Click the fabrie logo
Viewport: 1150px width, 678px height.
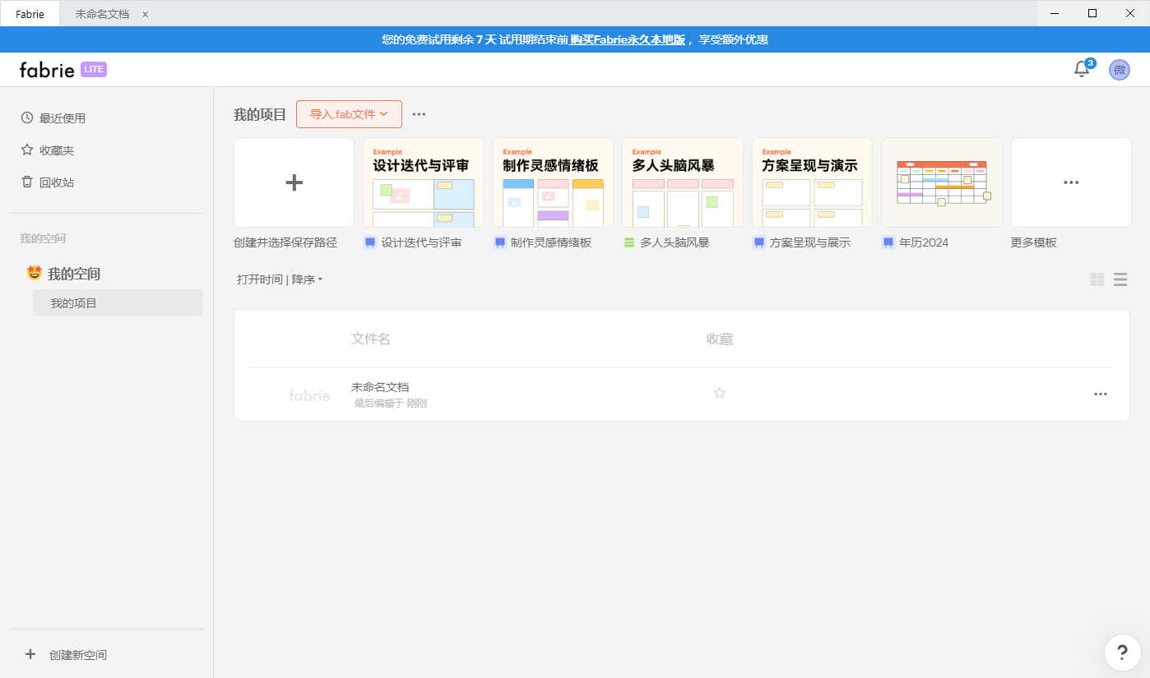(x=47, y=70)
